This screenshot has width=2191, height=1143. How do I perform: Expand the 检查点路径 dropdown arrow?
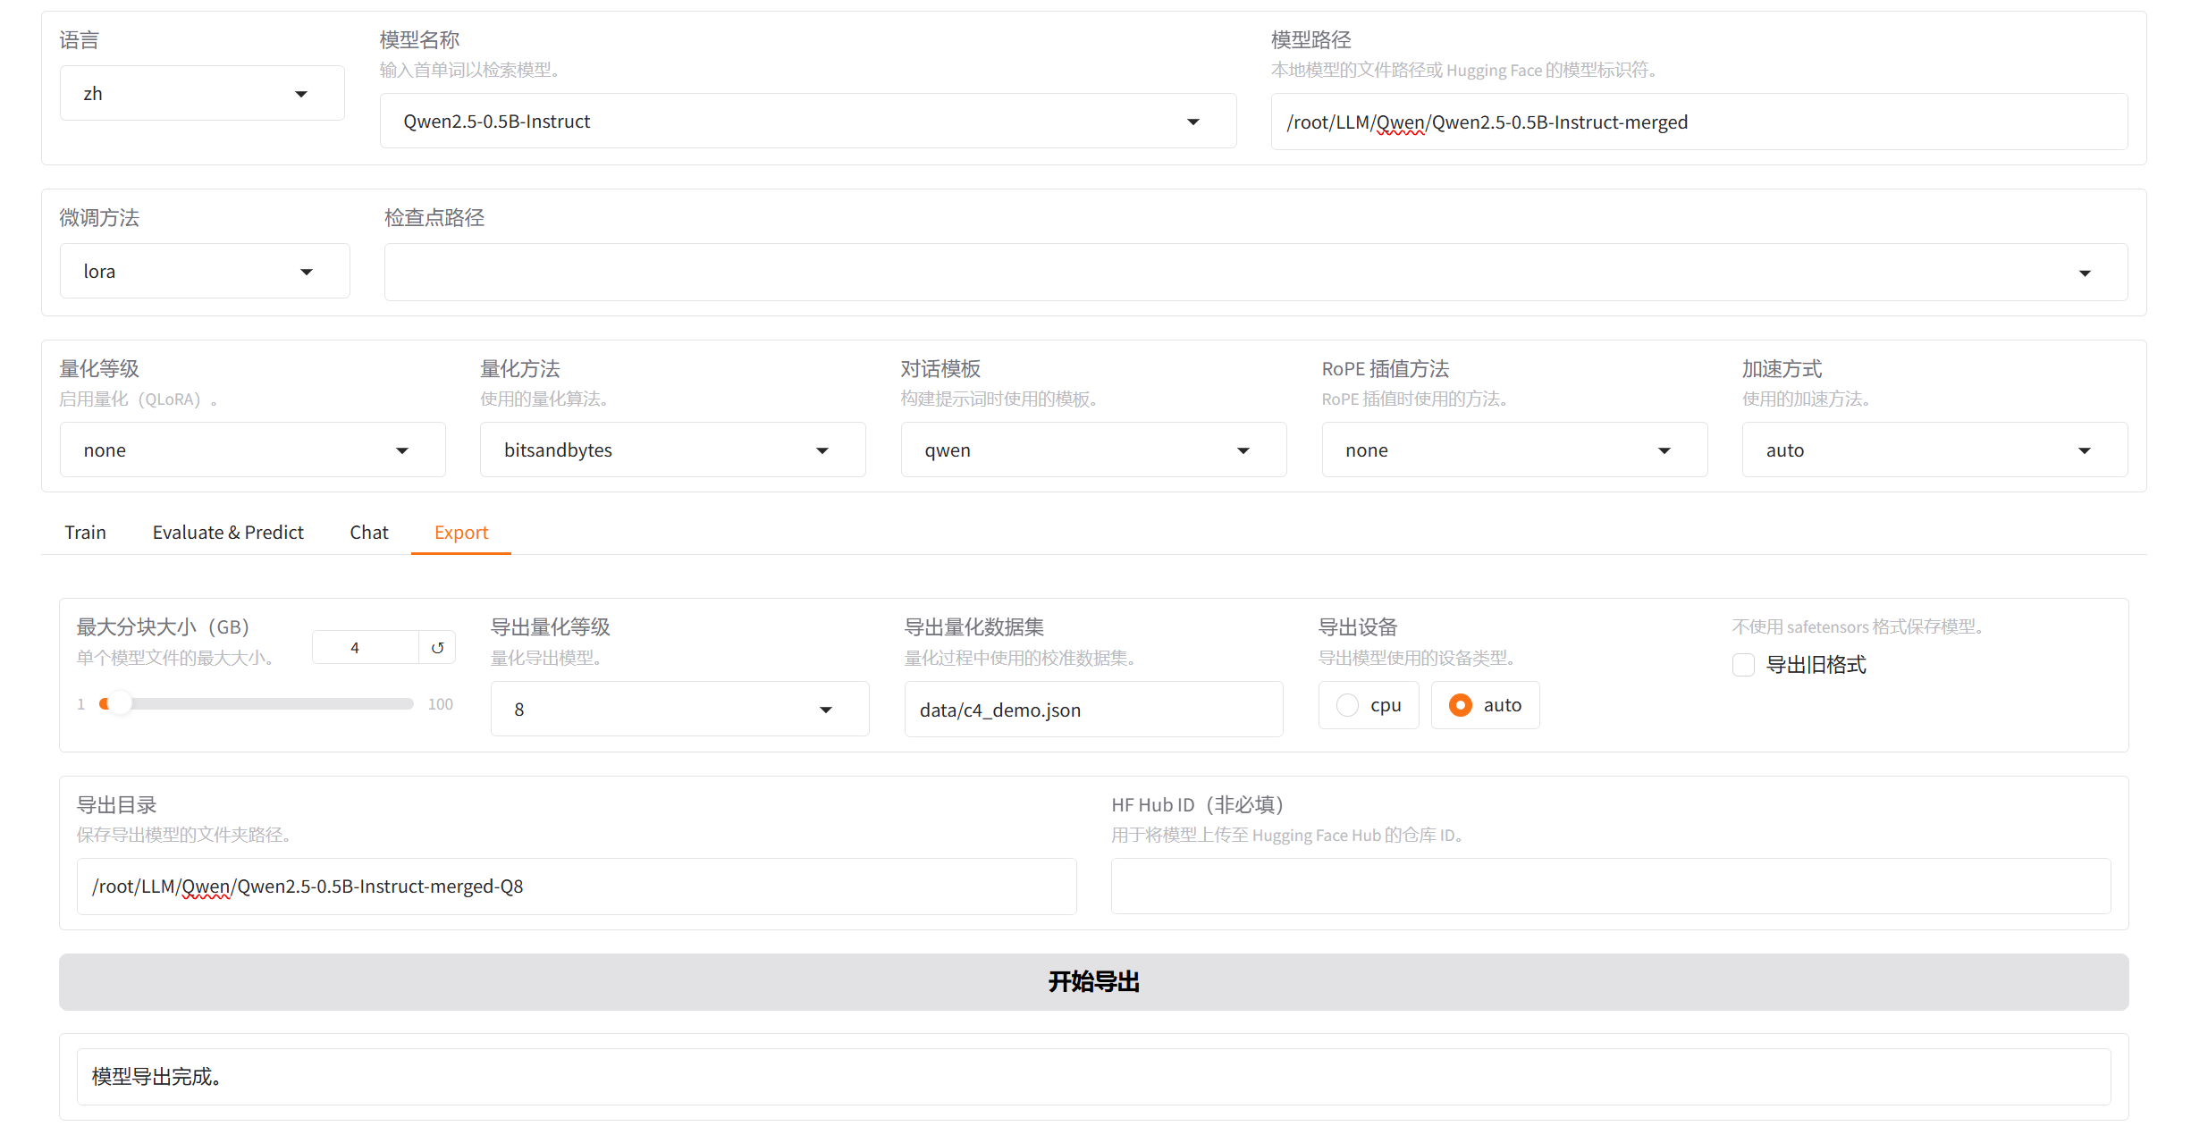point(2085,273)
